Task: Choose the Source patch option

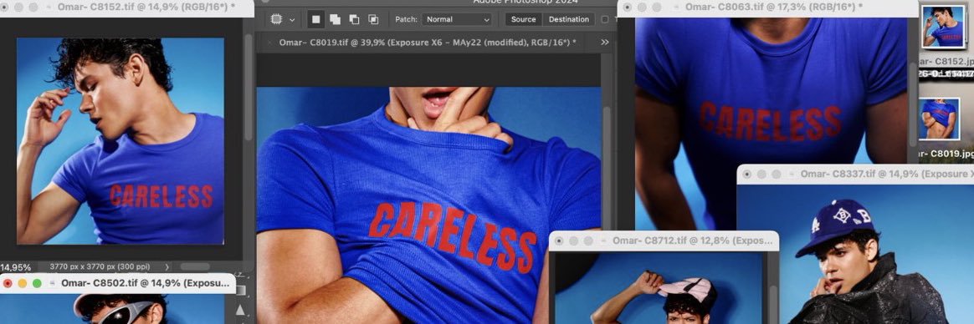Action: coord(524,19)
